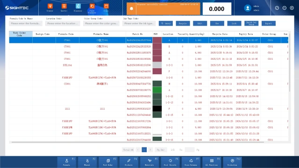This screenshot has width=299, height=168.
Task: Sort by Expiry Date column header
Action: (247, 34)
